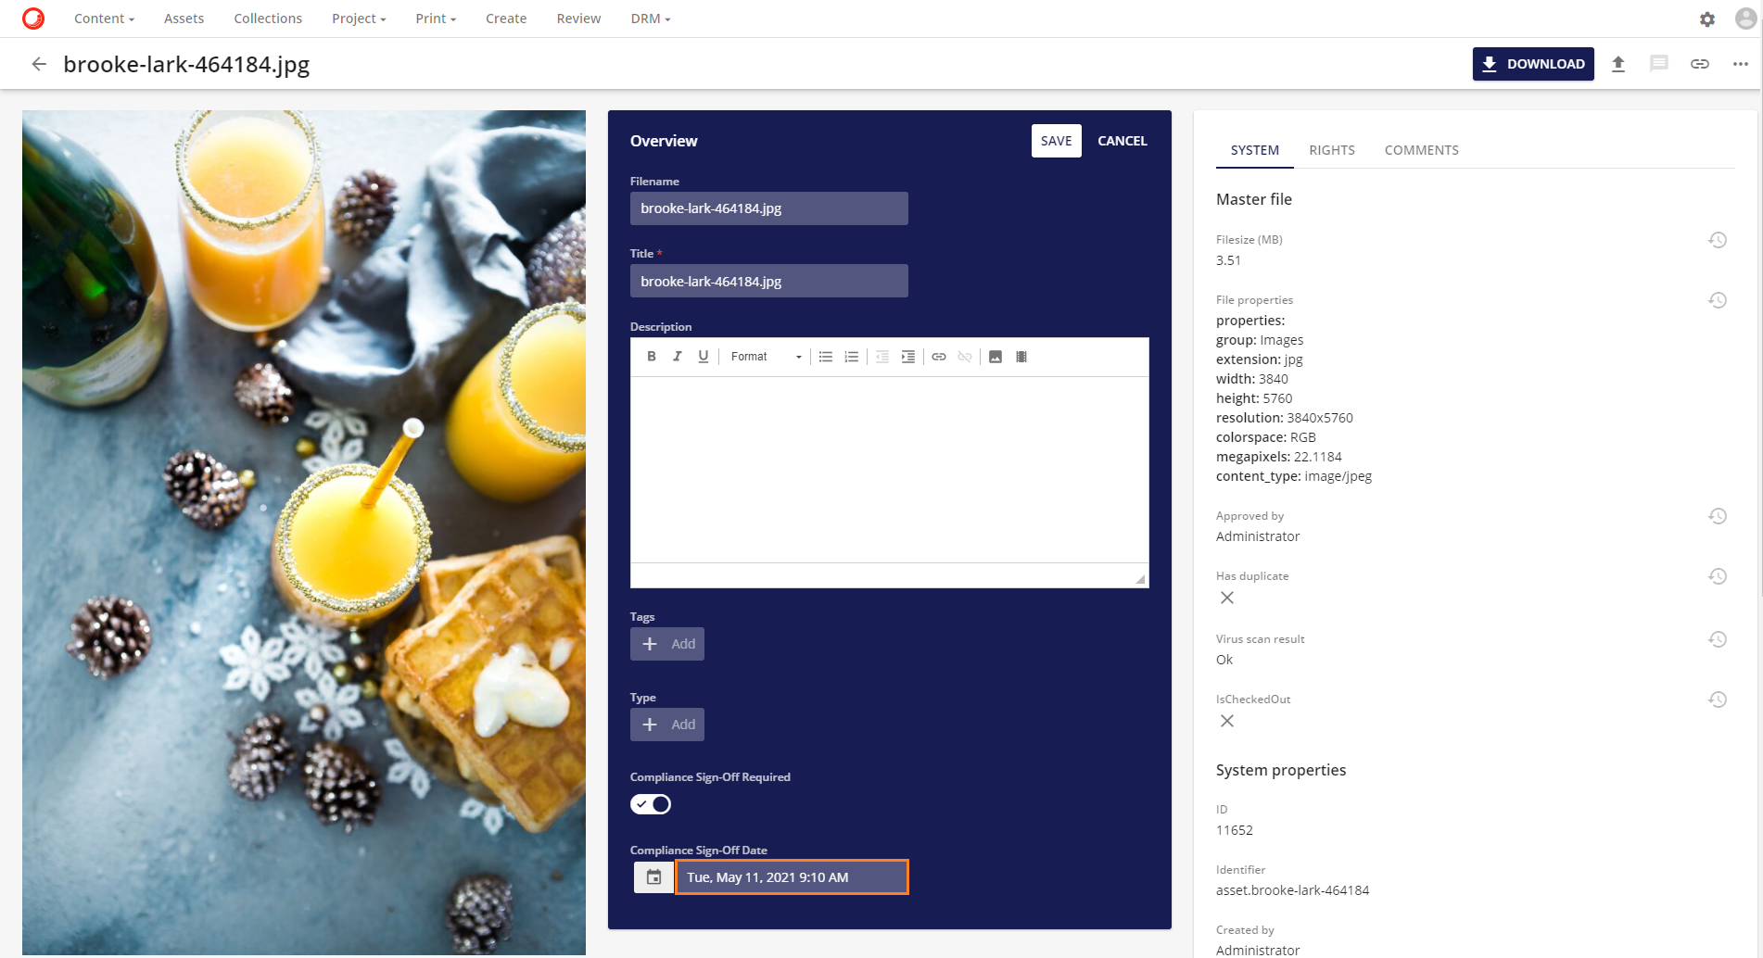Click CANCEL in Overview panel
1763x958 pixels.
1122,141
